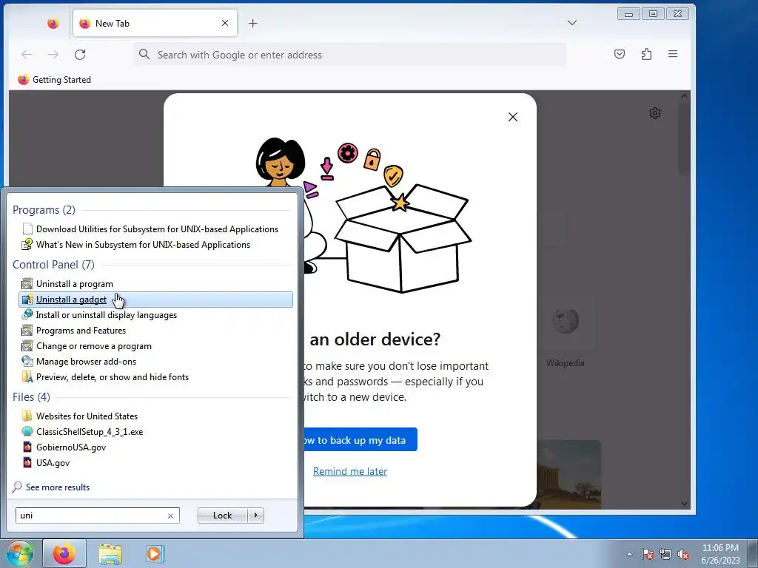Open Download Utilities for Subsystem for UNIX
Screen dimensions: 758x568
(156, 229)
